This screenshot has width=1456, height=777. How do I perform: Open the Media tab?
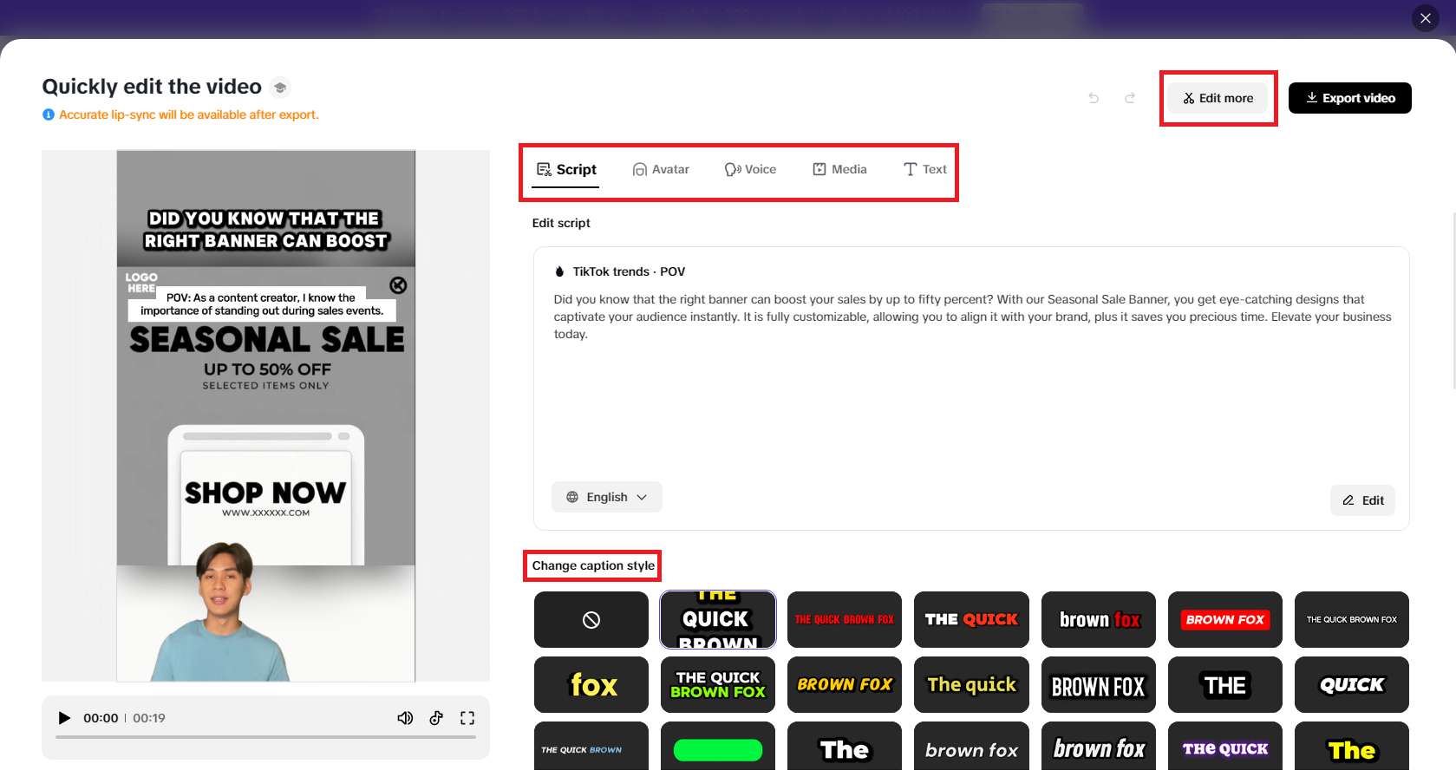[x=839, y=169]
